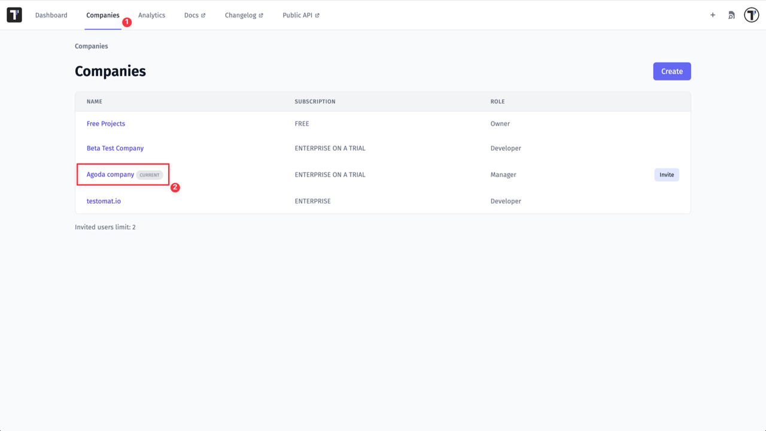Navigate to the Docs page

pos(191,15)
